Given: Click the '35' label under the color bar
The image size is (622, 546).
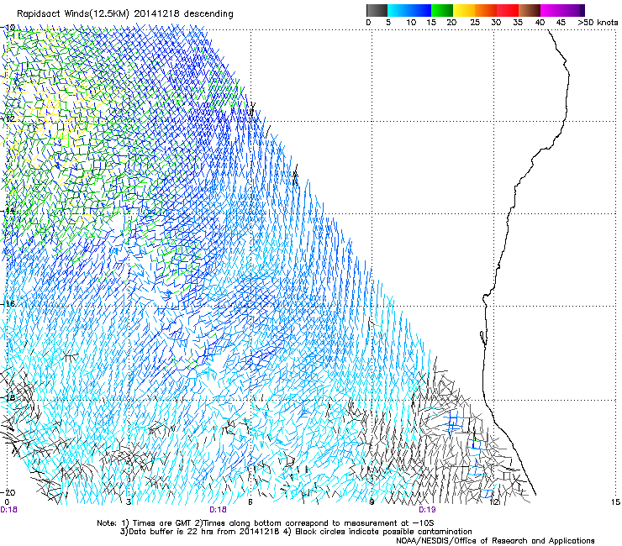Looking at the screenshot, I should [518, 22].
